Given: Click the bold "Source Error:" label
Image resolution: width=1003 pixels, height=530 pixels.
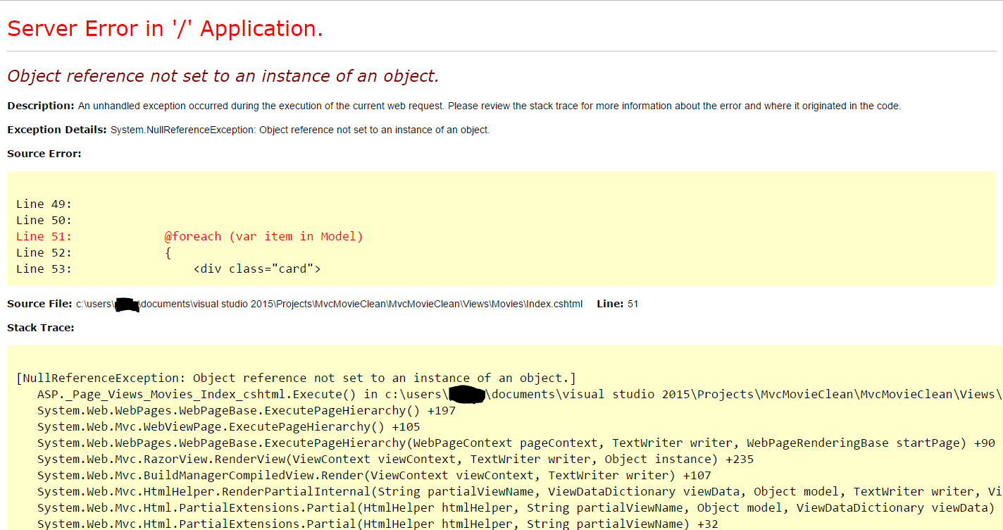Looking at the screenshot, I should pos(44,154).
